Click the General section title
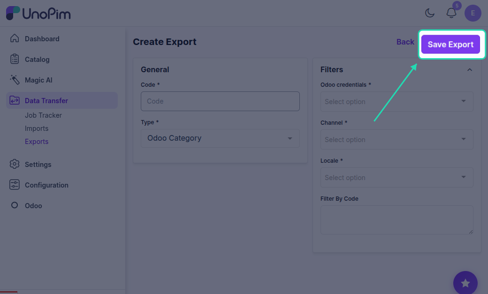This screenshot has height=294, width=488. [x=155, y=69]
